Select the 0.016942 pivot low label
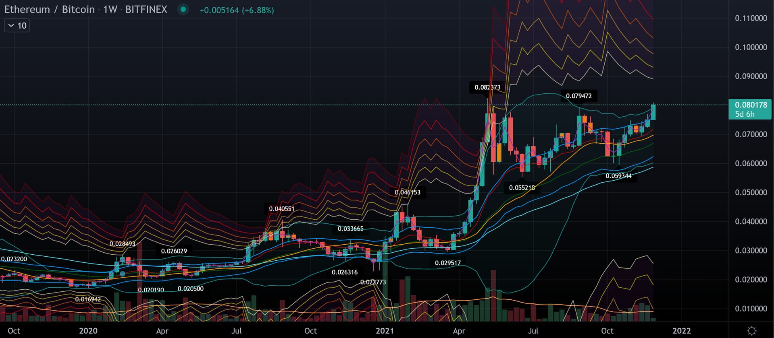 [x=88, y=299]
